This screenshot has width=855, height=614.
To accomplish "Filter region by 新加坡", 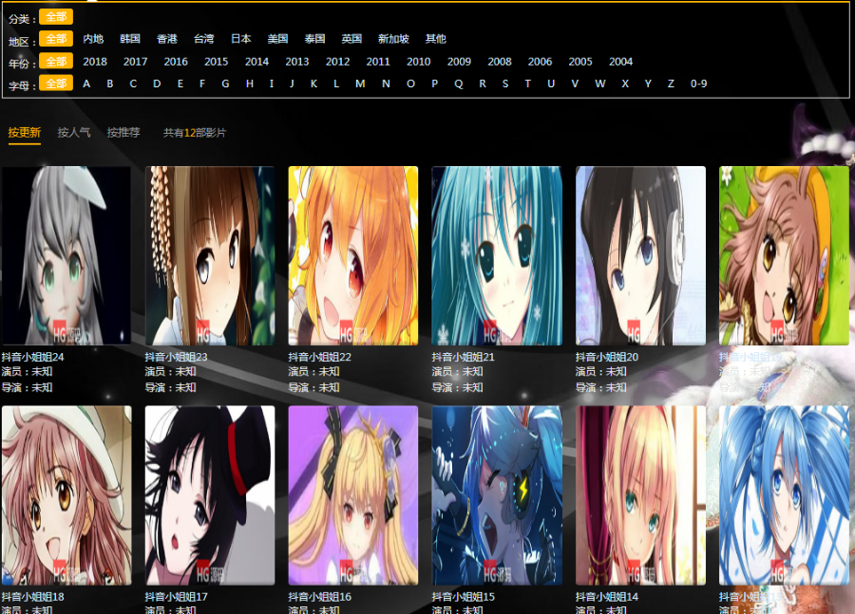I will pyautogui.click(x=393, y=39).
